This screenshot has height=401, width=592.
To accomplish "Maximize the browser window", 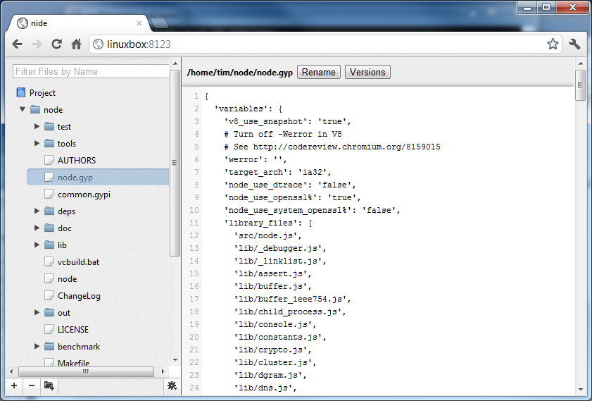I will click(x=546, y=7).
